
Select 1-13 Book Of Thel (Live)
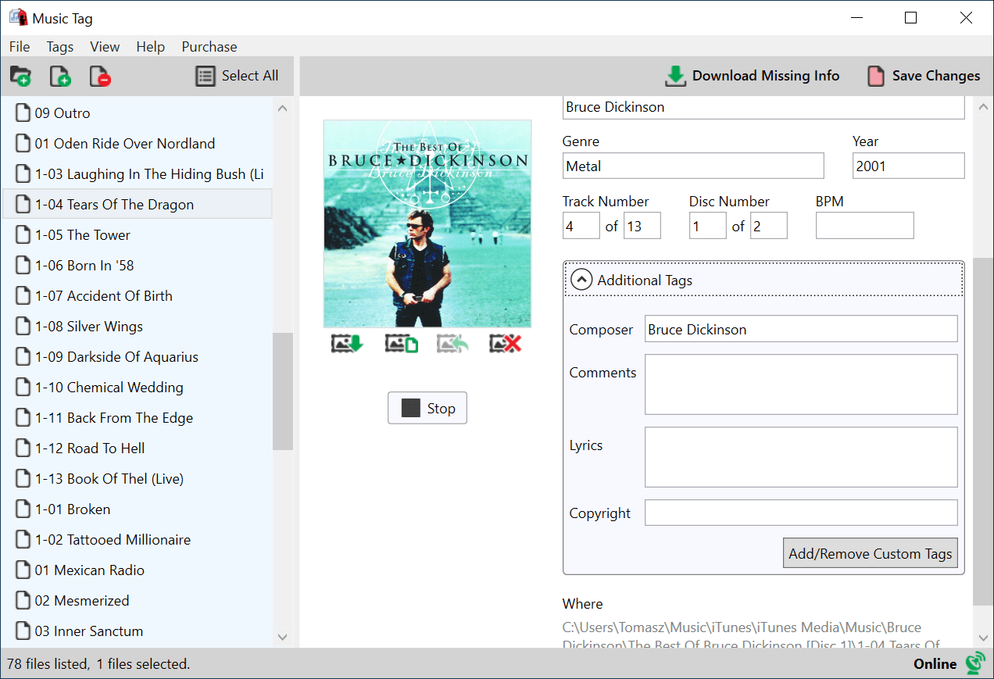137,479
